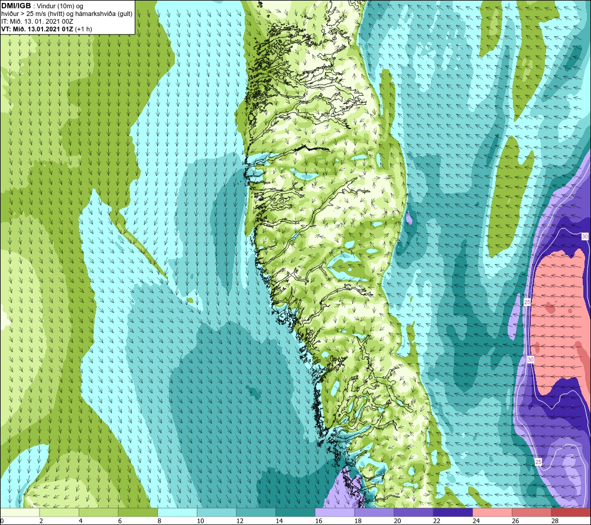Select the 16–18 m/s light lavender swatch
591x525 pixels.
click(335, 513)
